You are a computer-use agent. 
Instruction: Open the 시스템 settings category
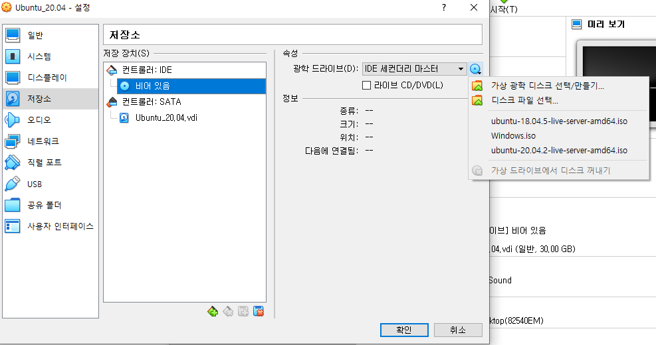(51, 56)
